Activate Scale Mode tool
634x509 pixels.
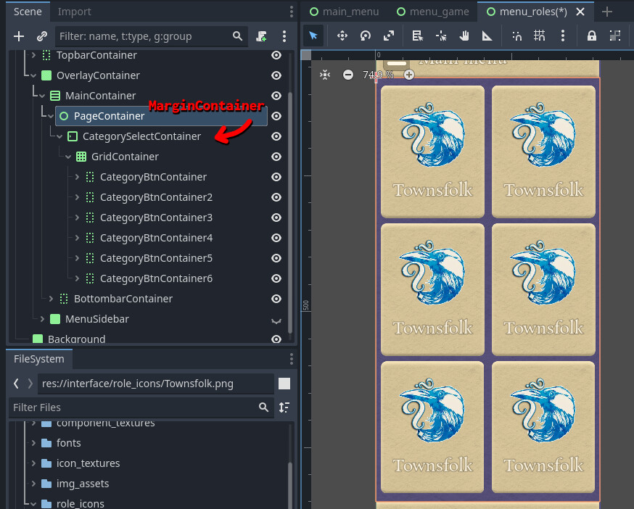click(389, 36)
